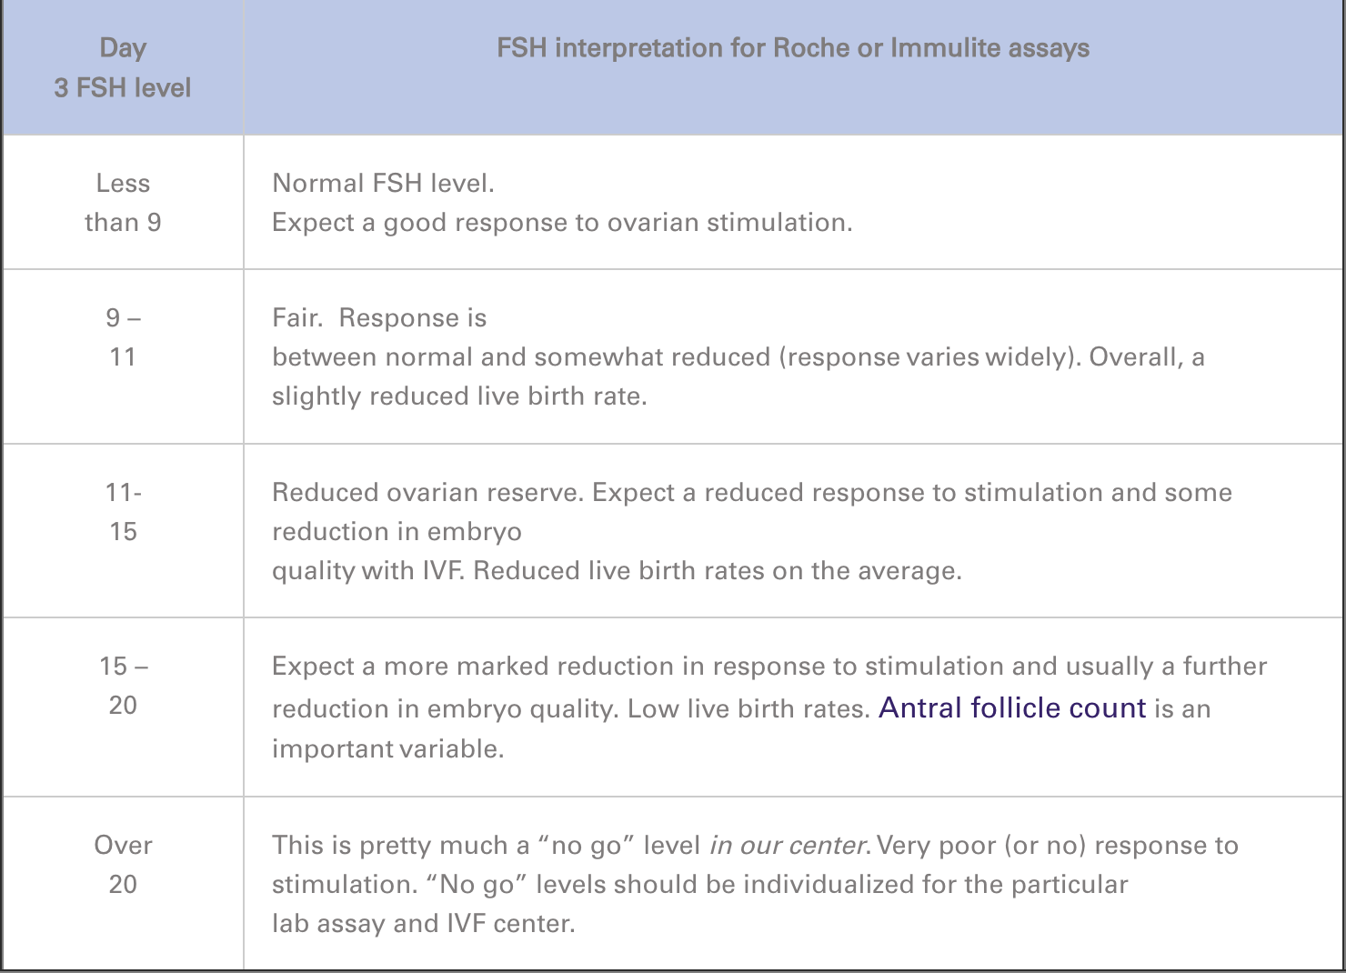Select the "11-15" FSH range cell
Image resolution: width=1346 pixels, height=973 pixels.
pyautogui.click(x=123, y=512)
